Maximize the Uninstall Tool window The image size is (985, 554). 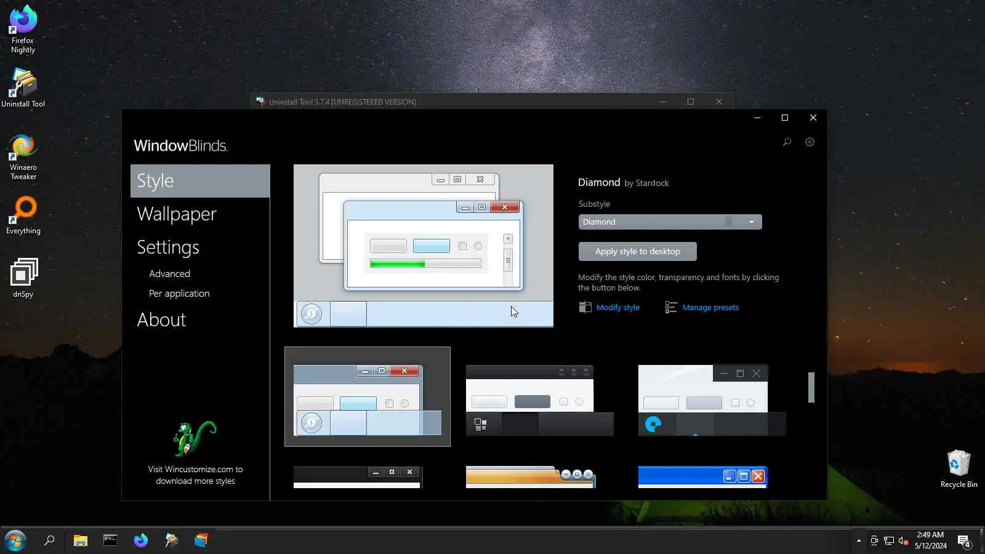(x=691, y=102)
